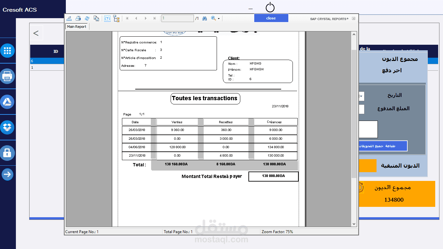Click the back chevron button
Screen dimensions: 443x249
tap(36, 33)
